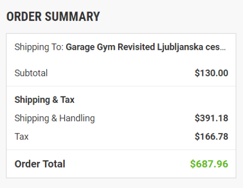Viewport: 243px width, 188px height.
Task: Click the word Total in Order Total
Action: pyautogui.click(x=54, y=164)
